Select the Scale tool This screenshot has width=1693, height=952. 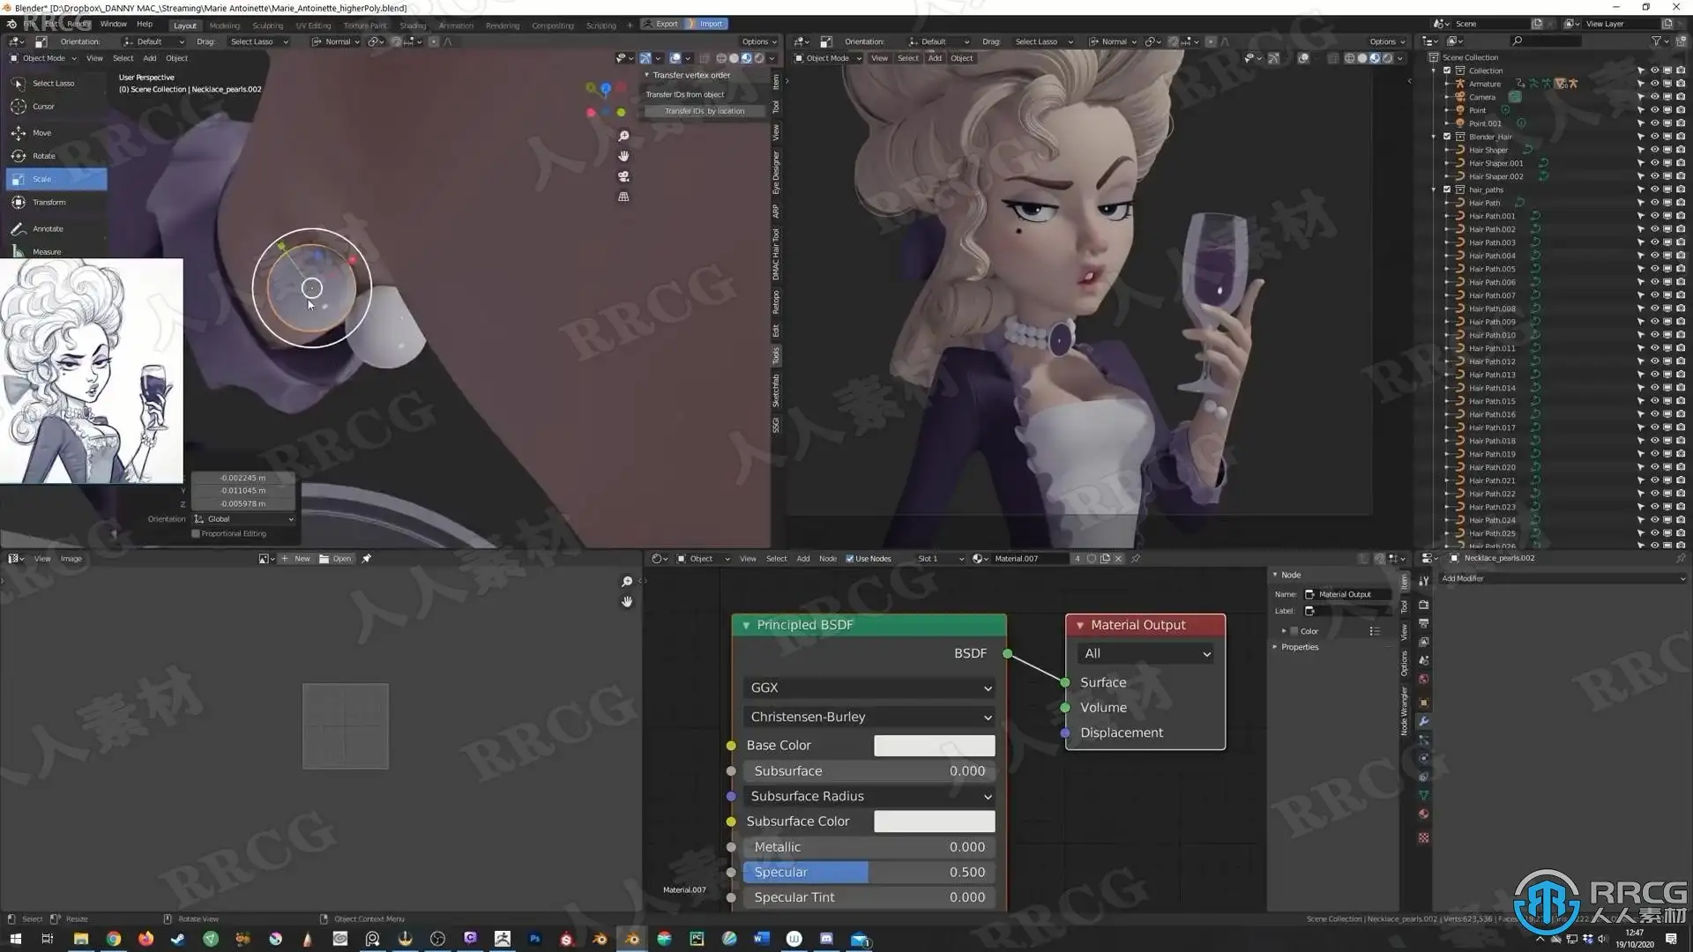(56, 179)
